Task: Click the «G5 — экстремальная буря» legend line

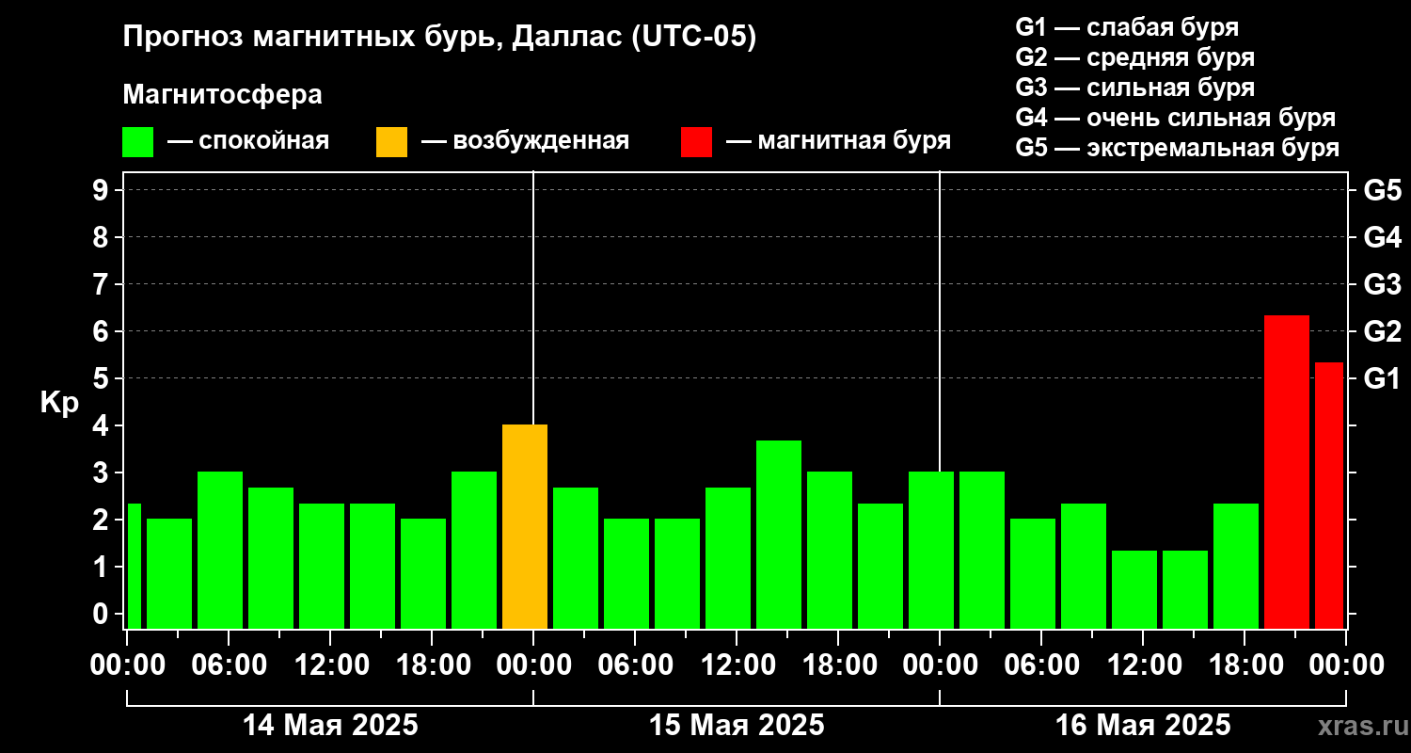Action: click(1177, 148)
